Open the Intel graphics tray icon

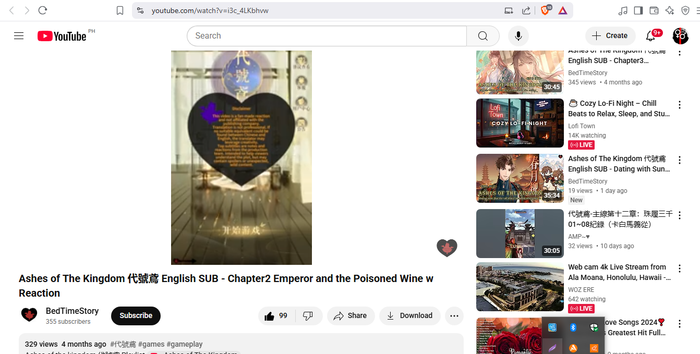pos(552,327)
